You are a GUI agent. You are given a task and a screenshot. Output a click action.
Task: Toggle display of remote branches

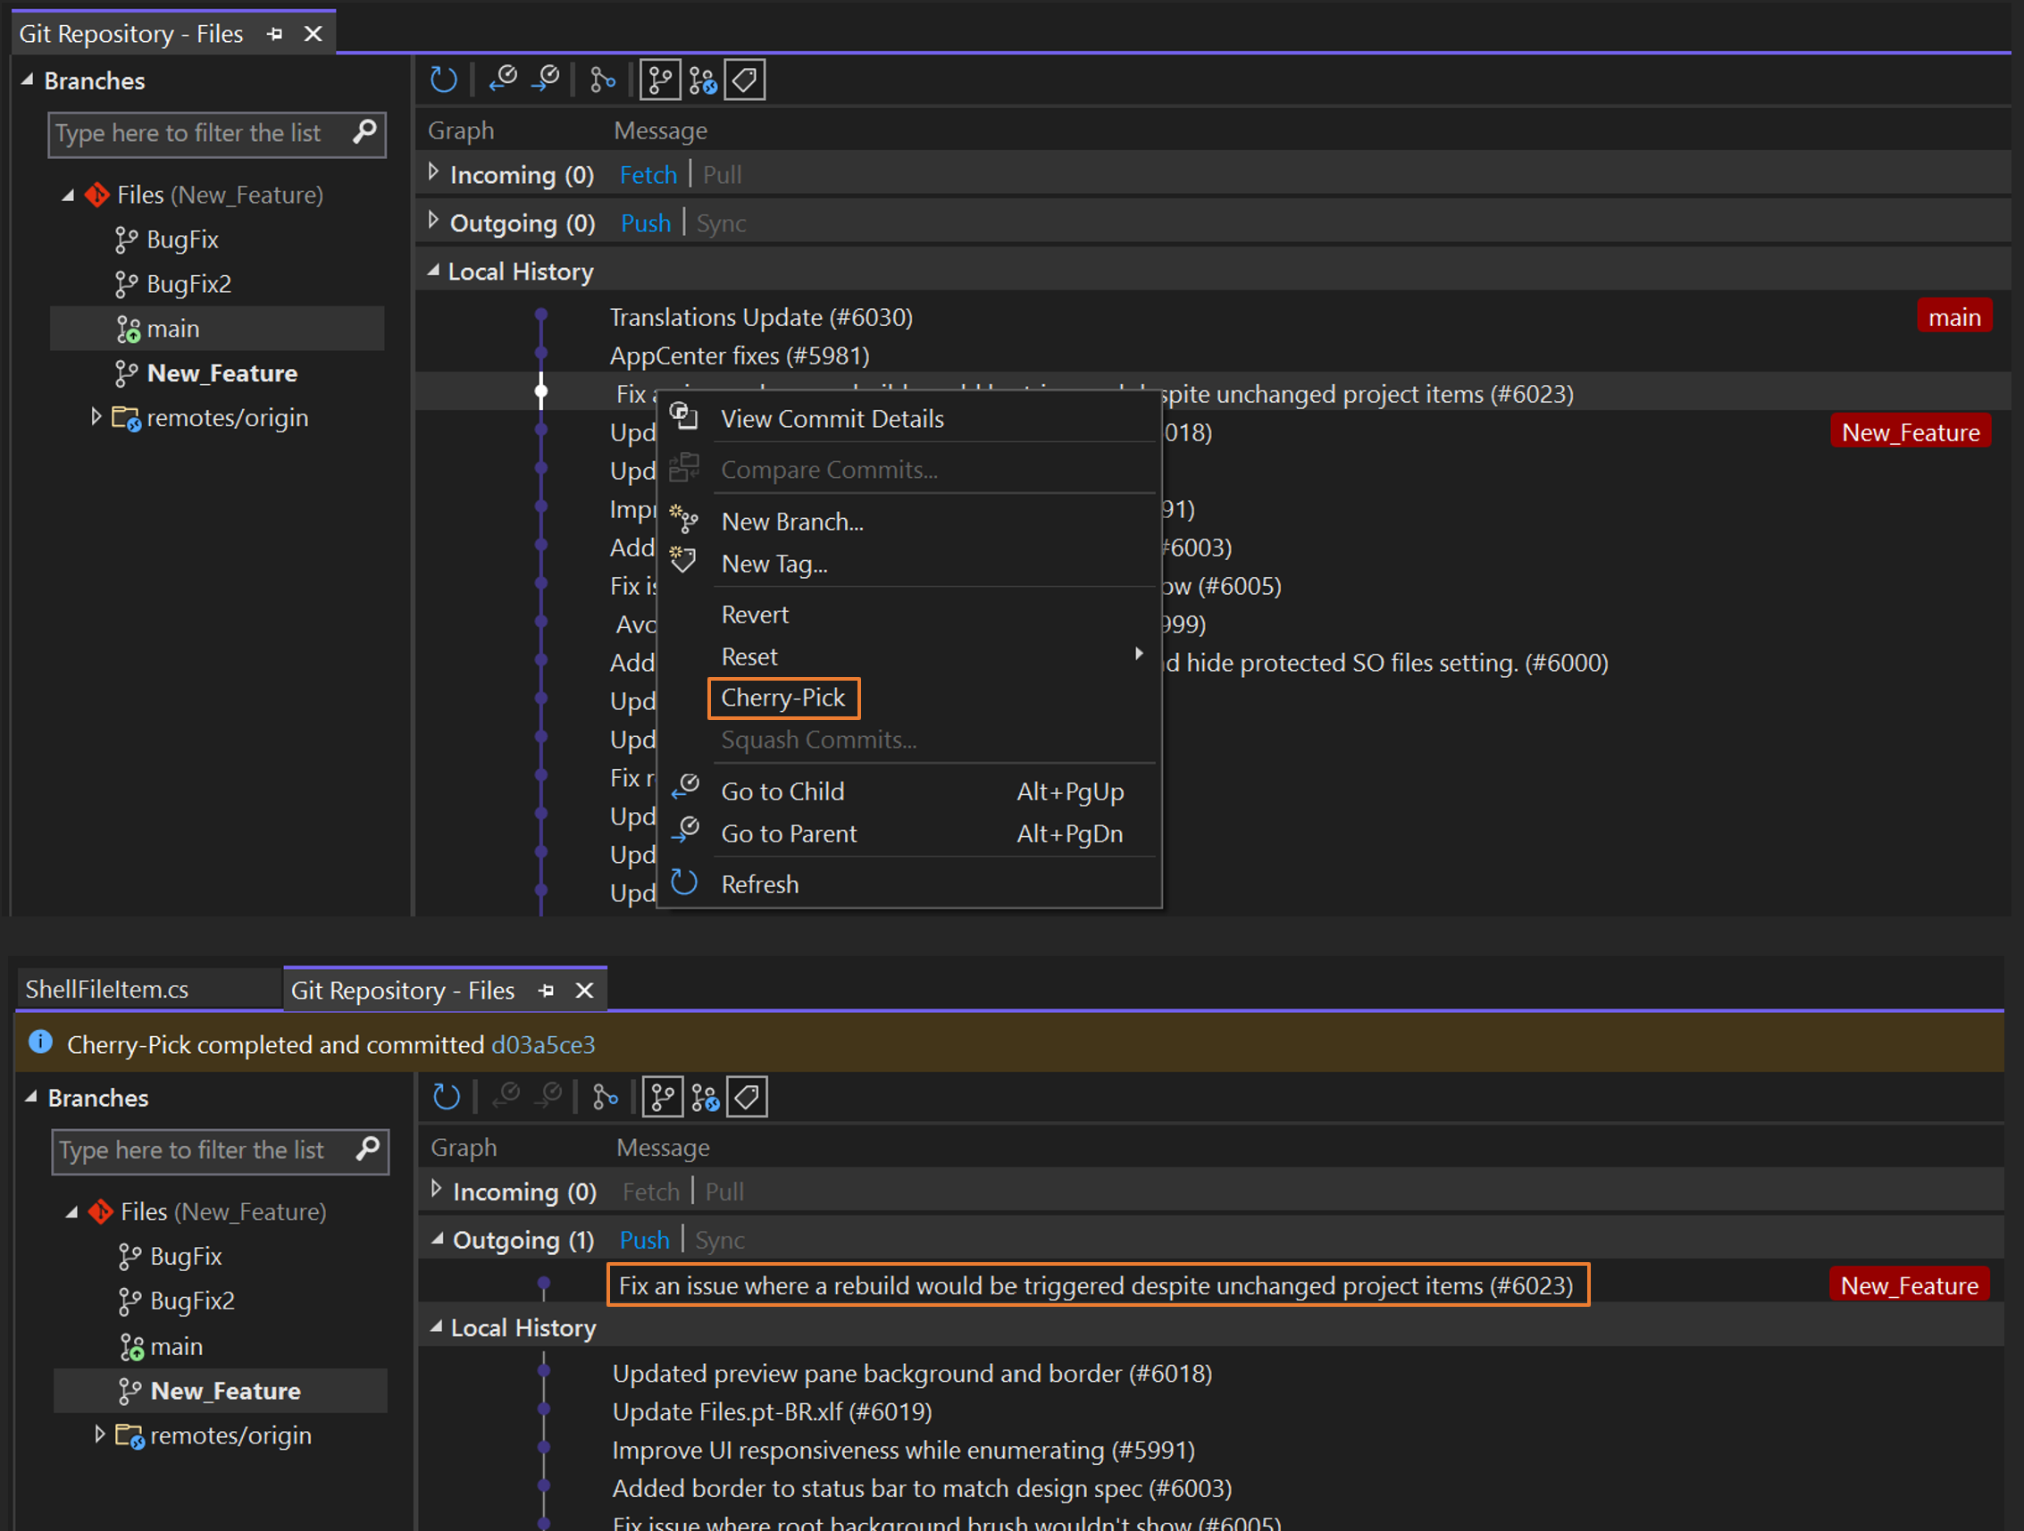tap(703, 79)
